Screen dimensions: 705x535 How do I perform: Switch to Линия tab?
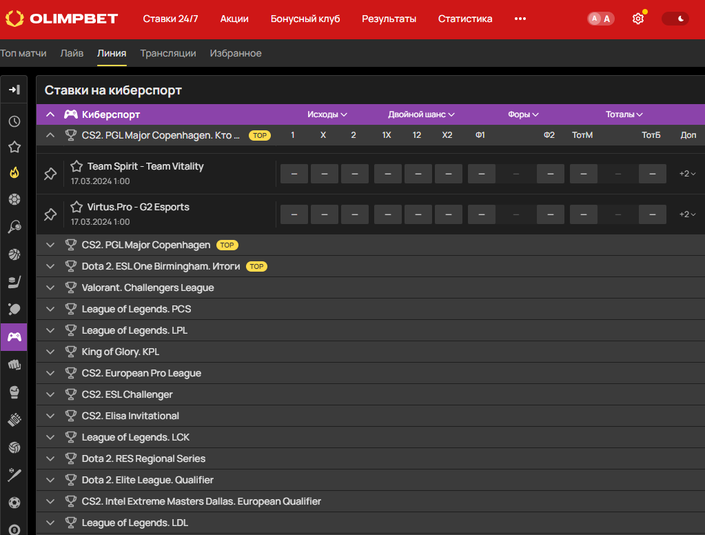coord(112,53)
